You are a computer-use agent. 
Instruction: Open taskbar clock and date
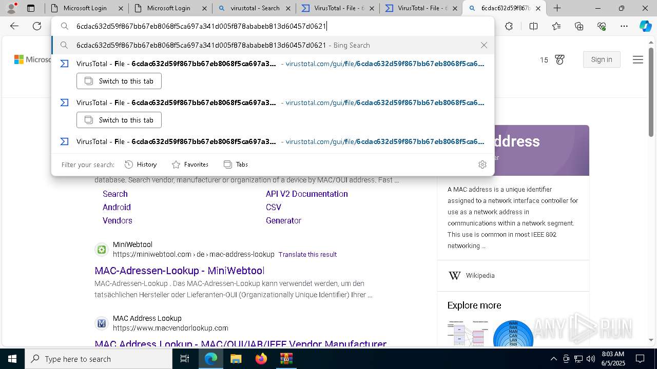(x=613, y=359)
